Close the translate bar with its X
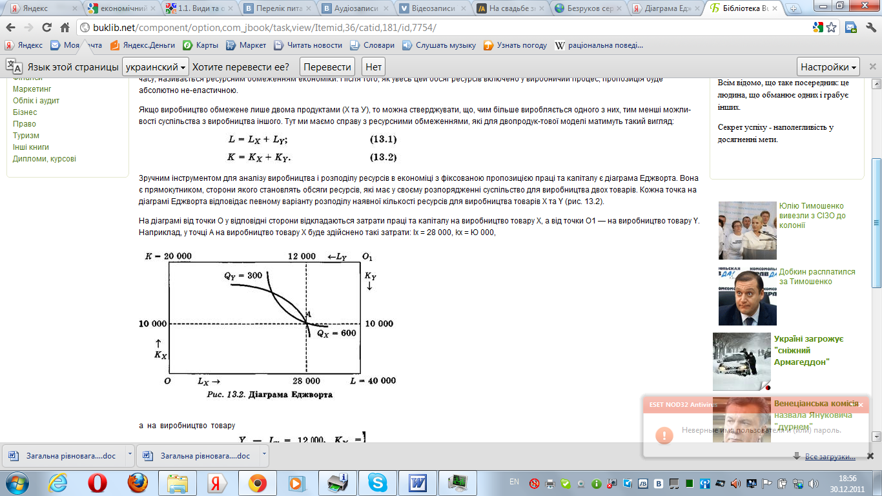Viewport: 882px width, 496px height. 872,67
